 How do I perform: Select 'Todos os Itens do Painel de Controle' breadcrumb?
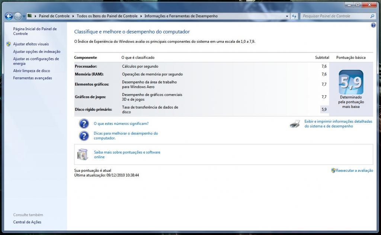pyautogui.click(x=107, y=16)
